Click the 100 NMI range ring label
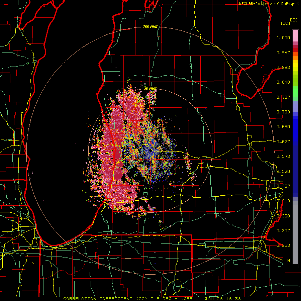Viewport: 301px width, 301px height. (x=150, y=26)
